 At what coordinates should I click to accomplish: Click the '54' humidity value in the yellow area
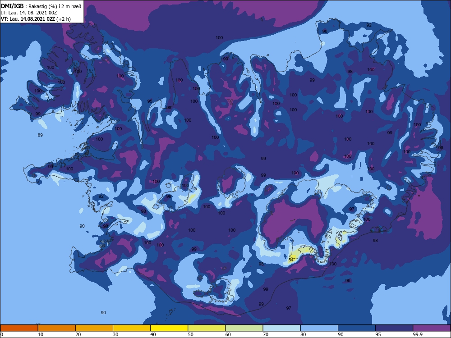[291, 260]
